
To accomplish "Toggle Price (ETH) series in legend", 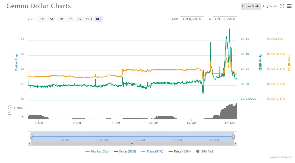I will [x=180, y=151].
